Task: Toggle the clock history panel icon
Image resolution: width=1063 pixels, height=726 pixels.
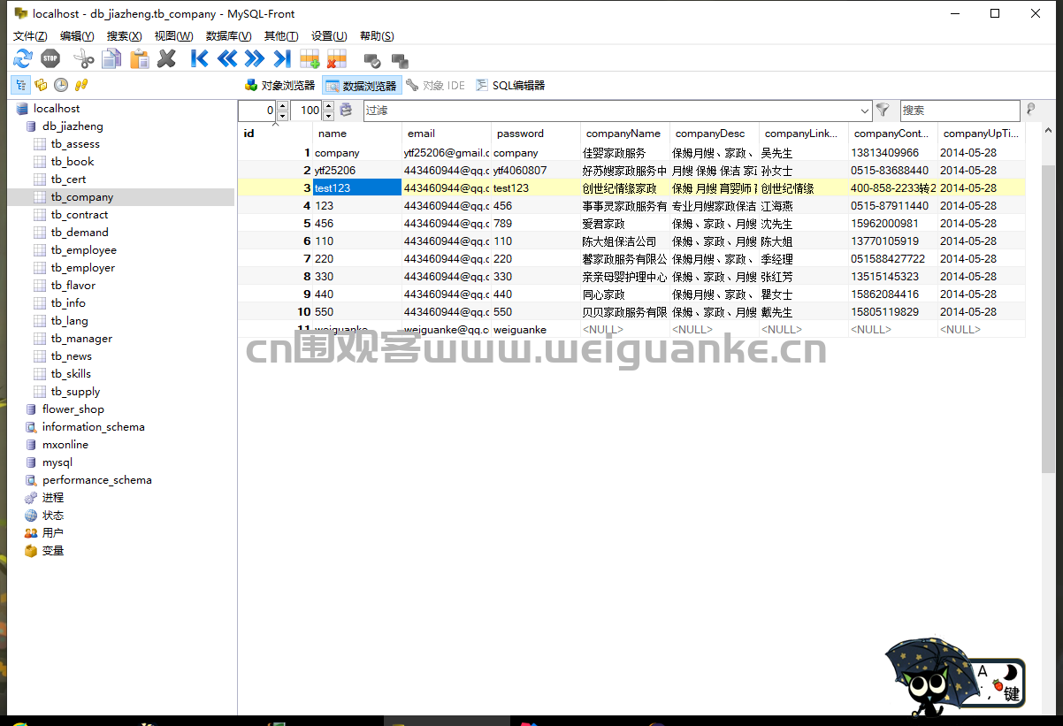Action: coord(61,85)
